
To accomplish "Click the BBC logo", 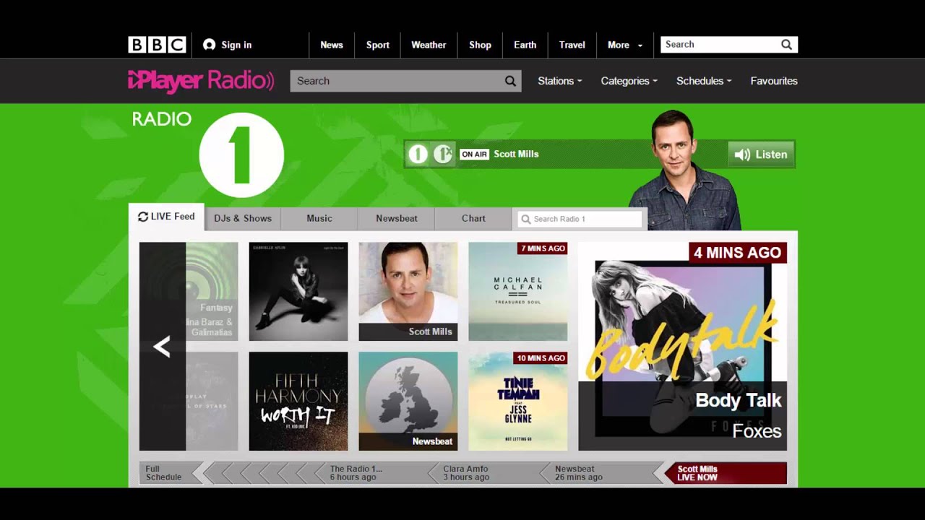I will point(157,45).
